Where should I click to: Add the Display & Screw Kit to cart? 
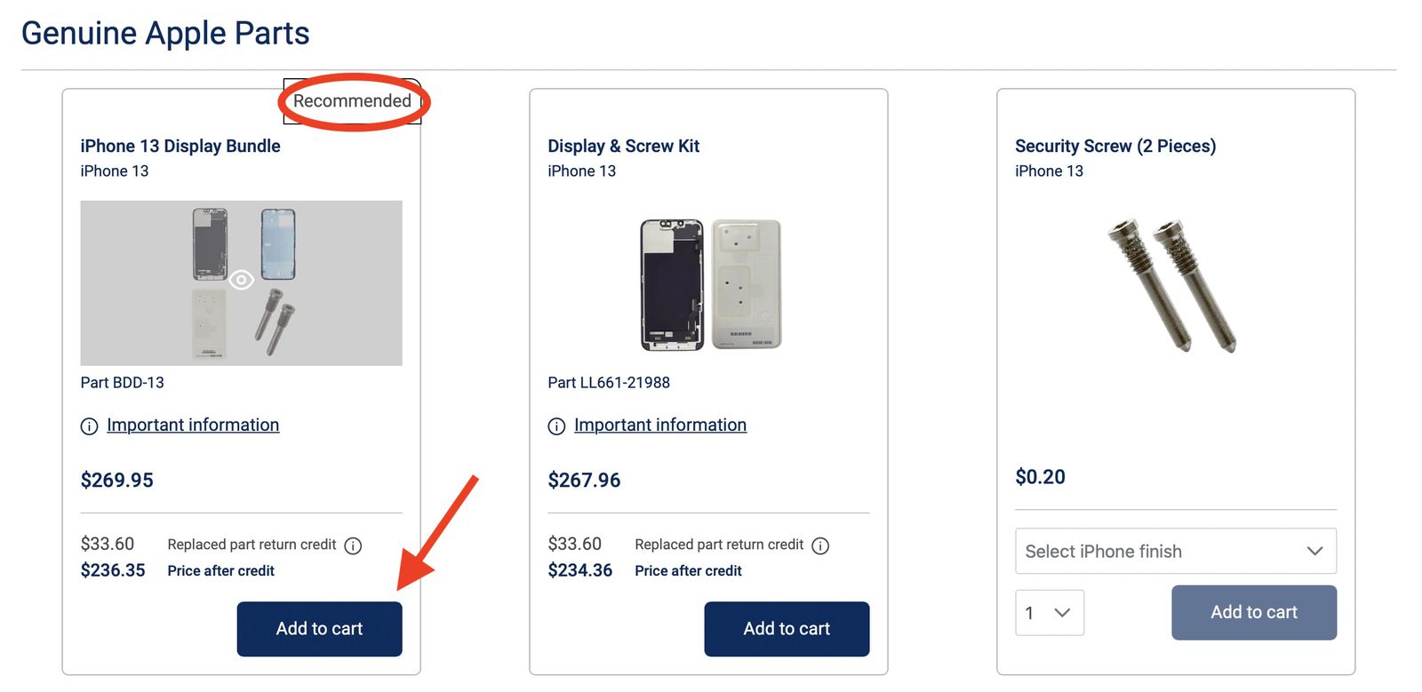(787, 628)
